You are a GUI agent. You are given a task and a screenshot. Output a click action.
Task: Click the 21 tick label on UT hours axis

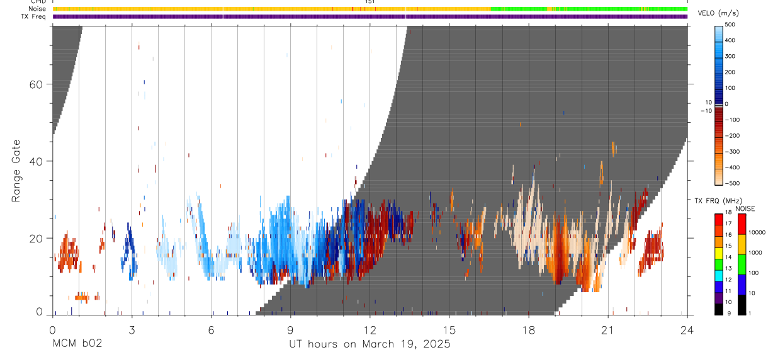607,330
